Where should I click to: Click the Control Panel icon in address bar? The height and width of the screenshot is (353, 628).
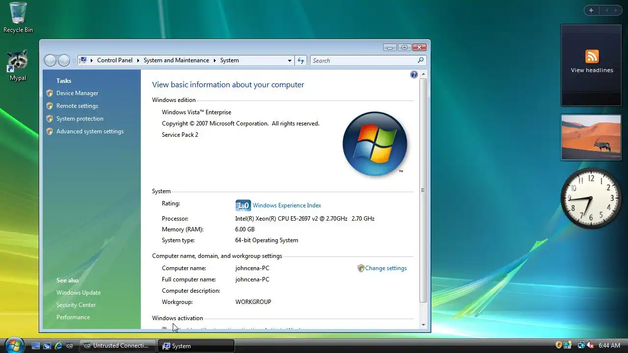click(x=83, y=60)
